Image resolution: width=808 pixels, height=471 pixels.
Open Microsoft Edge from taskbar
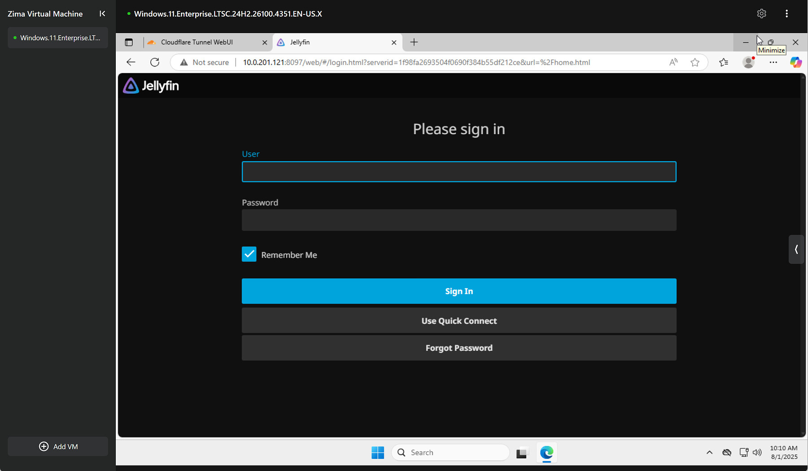click(x=546, y=453)
